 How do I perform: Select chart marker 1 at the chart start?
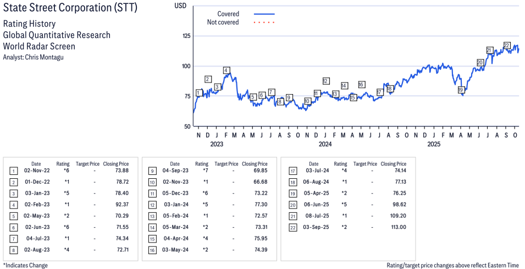(198, 93)
